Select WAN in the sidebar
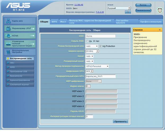This screenshot has width=165, height=134. tap(20, 67)
